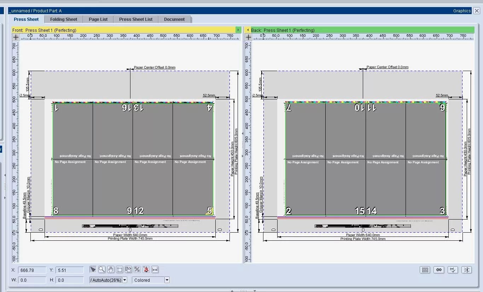Viewport: 483px width, 292px height.
Task: Select the crop frame tool
Action: coord(120,270)
